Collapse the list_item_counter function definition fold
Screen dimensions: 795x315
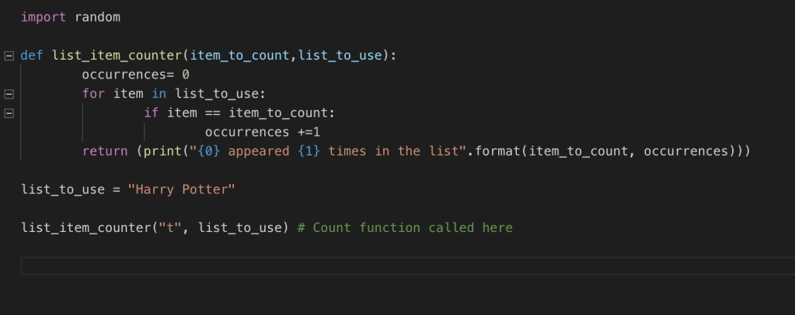[9, 56]
